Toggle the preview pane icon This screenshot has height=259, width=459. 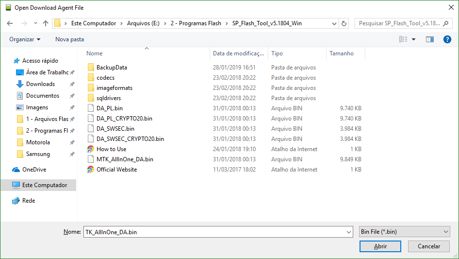430,39
